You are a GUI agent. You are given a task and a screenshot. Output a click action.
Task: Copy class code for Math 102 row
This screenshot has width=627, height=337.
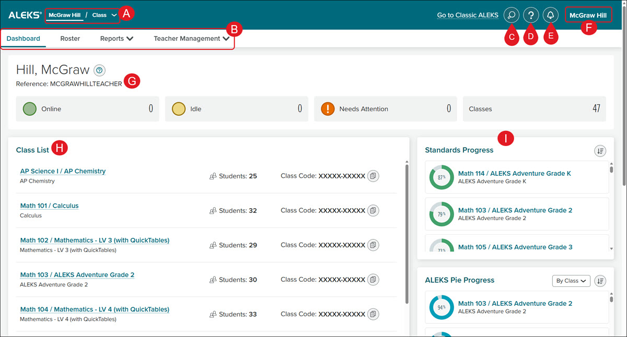point(373,245)
